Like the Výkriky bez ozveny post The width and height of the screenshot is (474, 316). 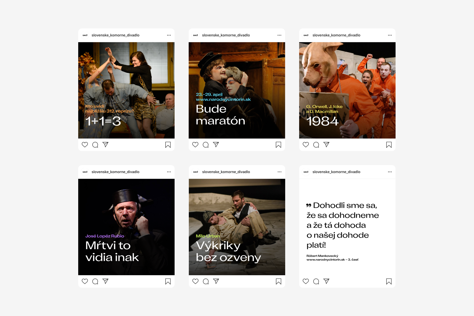195,281
